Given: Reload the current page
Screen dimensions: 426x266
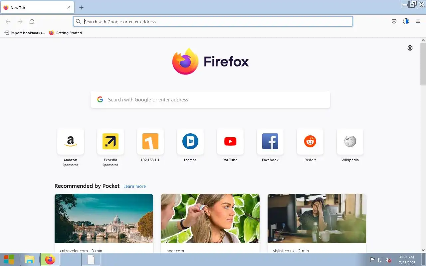Looking at the screenshot, I should pos(32,22).
